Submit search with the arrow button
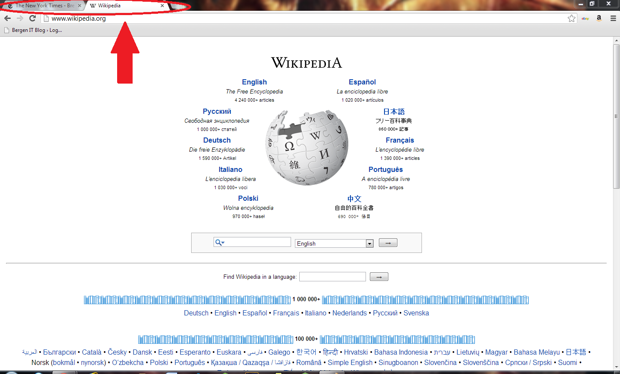This screenshot has width=620, height=374. tap(388, 243)
